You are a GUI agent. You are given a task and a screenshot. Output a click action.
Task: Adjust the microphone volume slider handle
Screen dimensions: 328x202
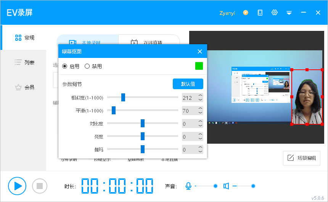click(x=215, y=186)
